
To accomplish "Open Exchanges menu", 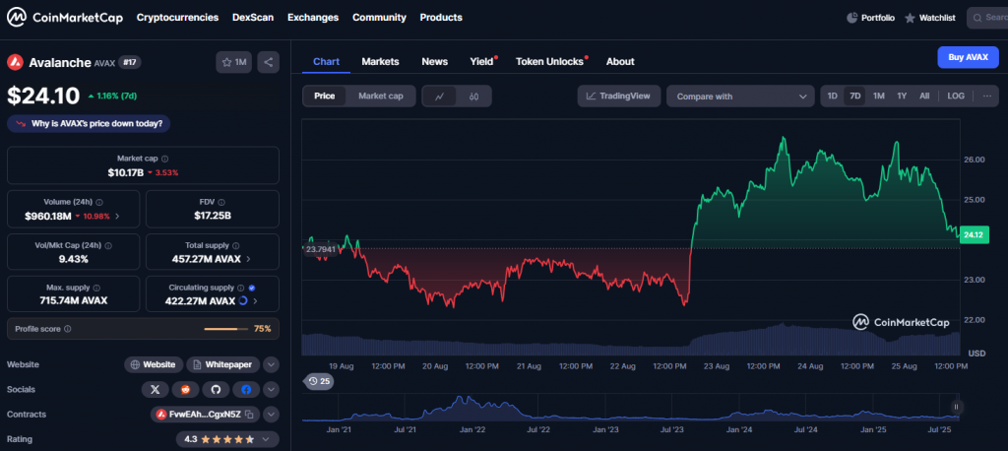I will point(313,18).
